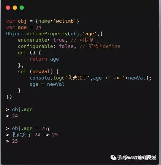Click the red close dot

(x=8, y=7)
